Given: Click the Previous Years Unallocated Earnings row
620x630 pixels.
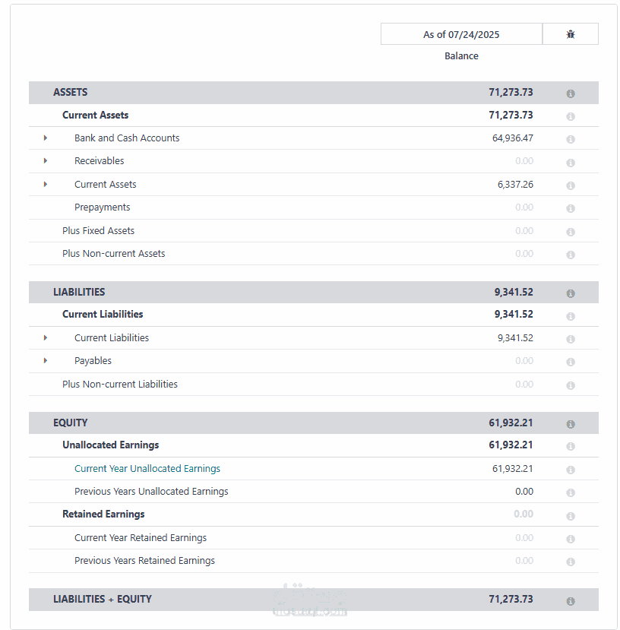Looking at the screenshot, I should tap(151, 492).
